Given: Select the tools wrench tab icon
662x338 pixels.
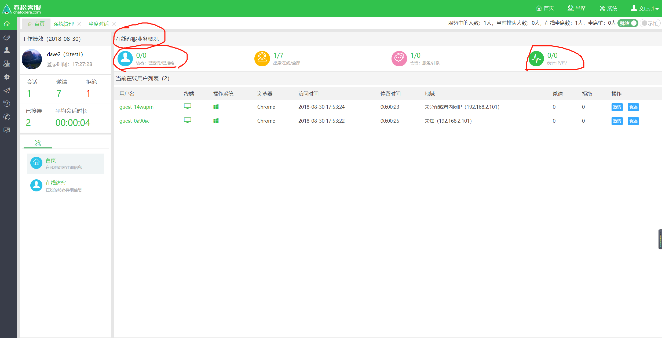Looking at the screenshot, I should coord(38,143).
